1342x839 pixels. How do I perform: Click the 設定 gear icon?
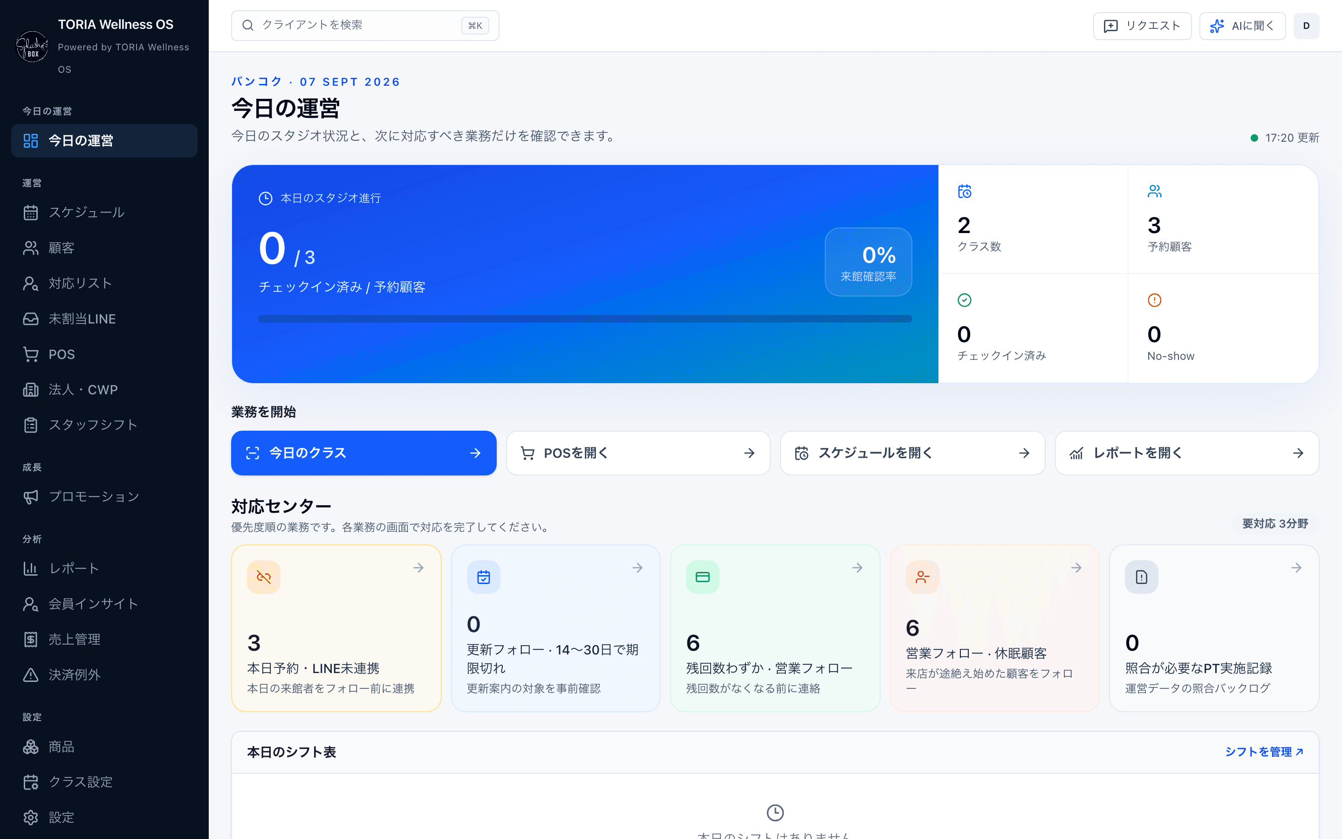(30, 818)
